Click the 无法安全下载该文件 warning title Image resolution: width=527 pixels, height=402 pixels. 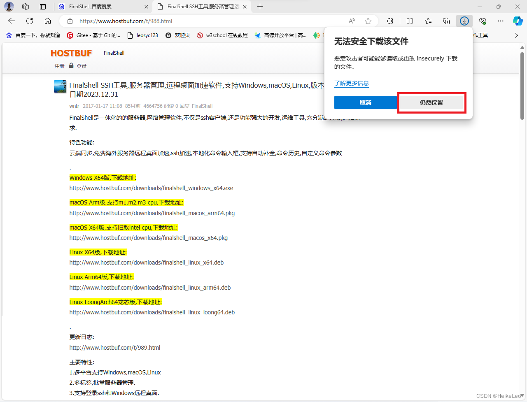tap(371, 42)
